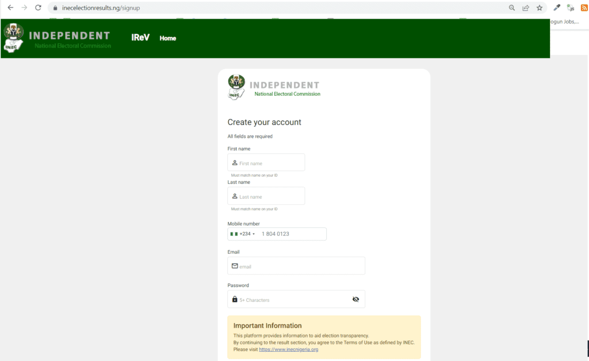Open the zoom magnifier icon in address bar
The width and height of the screenshot is (589, 361).
[511, 8]
